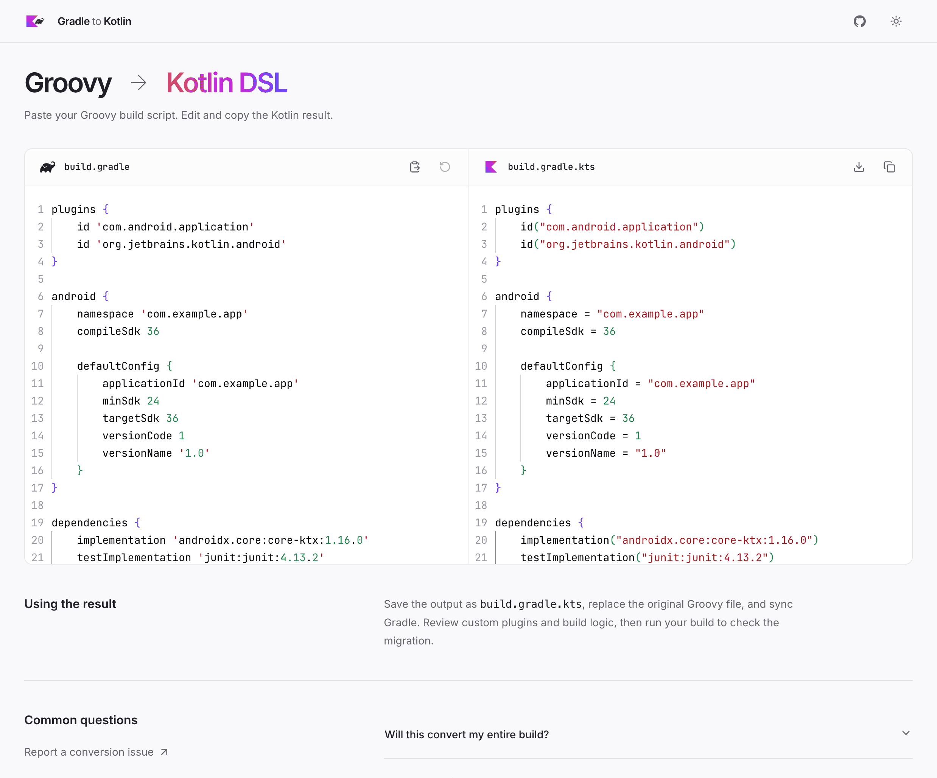Toggle the light/dark theme sun icon
This screenshot has height=778, width=937.
(x=896, y=22)
